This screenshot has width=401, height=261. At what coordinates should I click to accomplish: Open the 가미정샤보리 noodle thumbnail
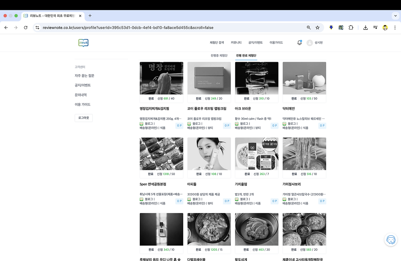(x=304, y=154)
